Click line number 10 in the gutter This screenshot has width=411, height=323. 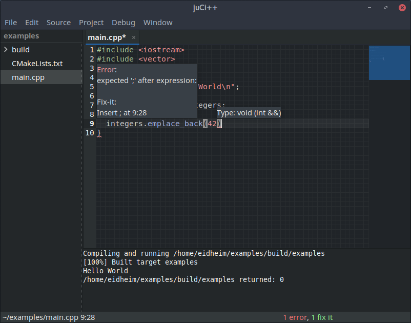click(x=90, y=133)
